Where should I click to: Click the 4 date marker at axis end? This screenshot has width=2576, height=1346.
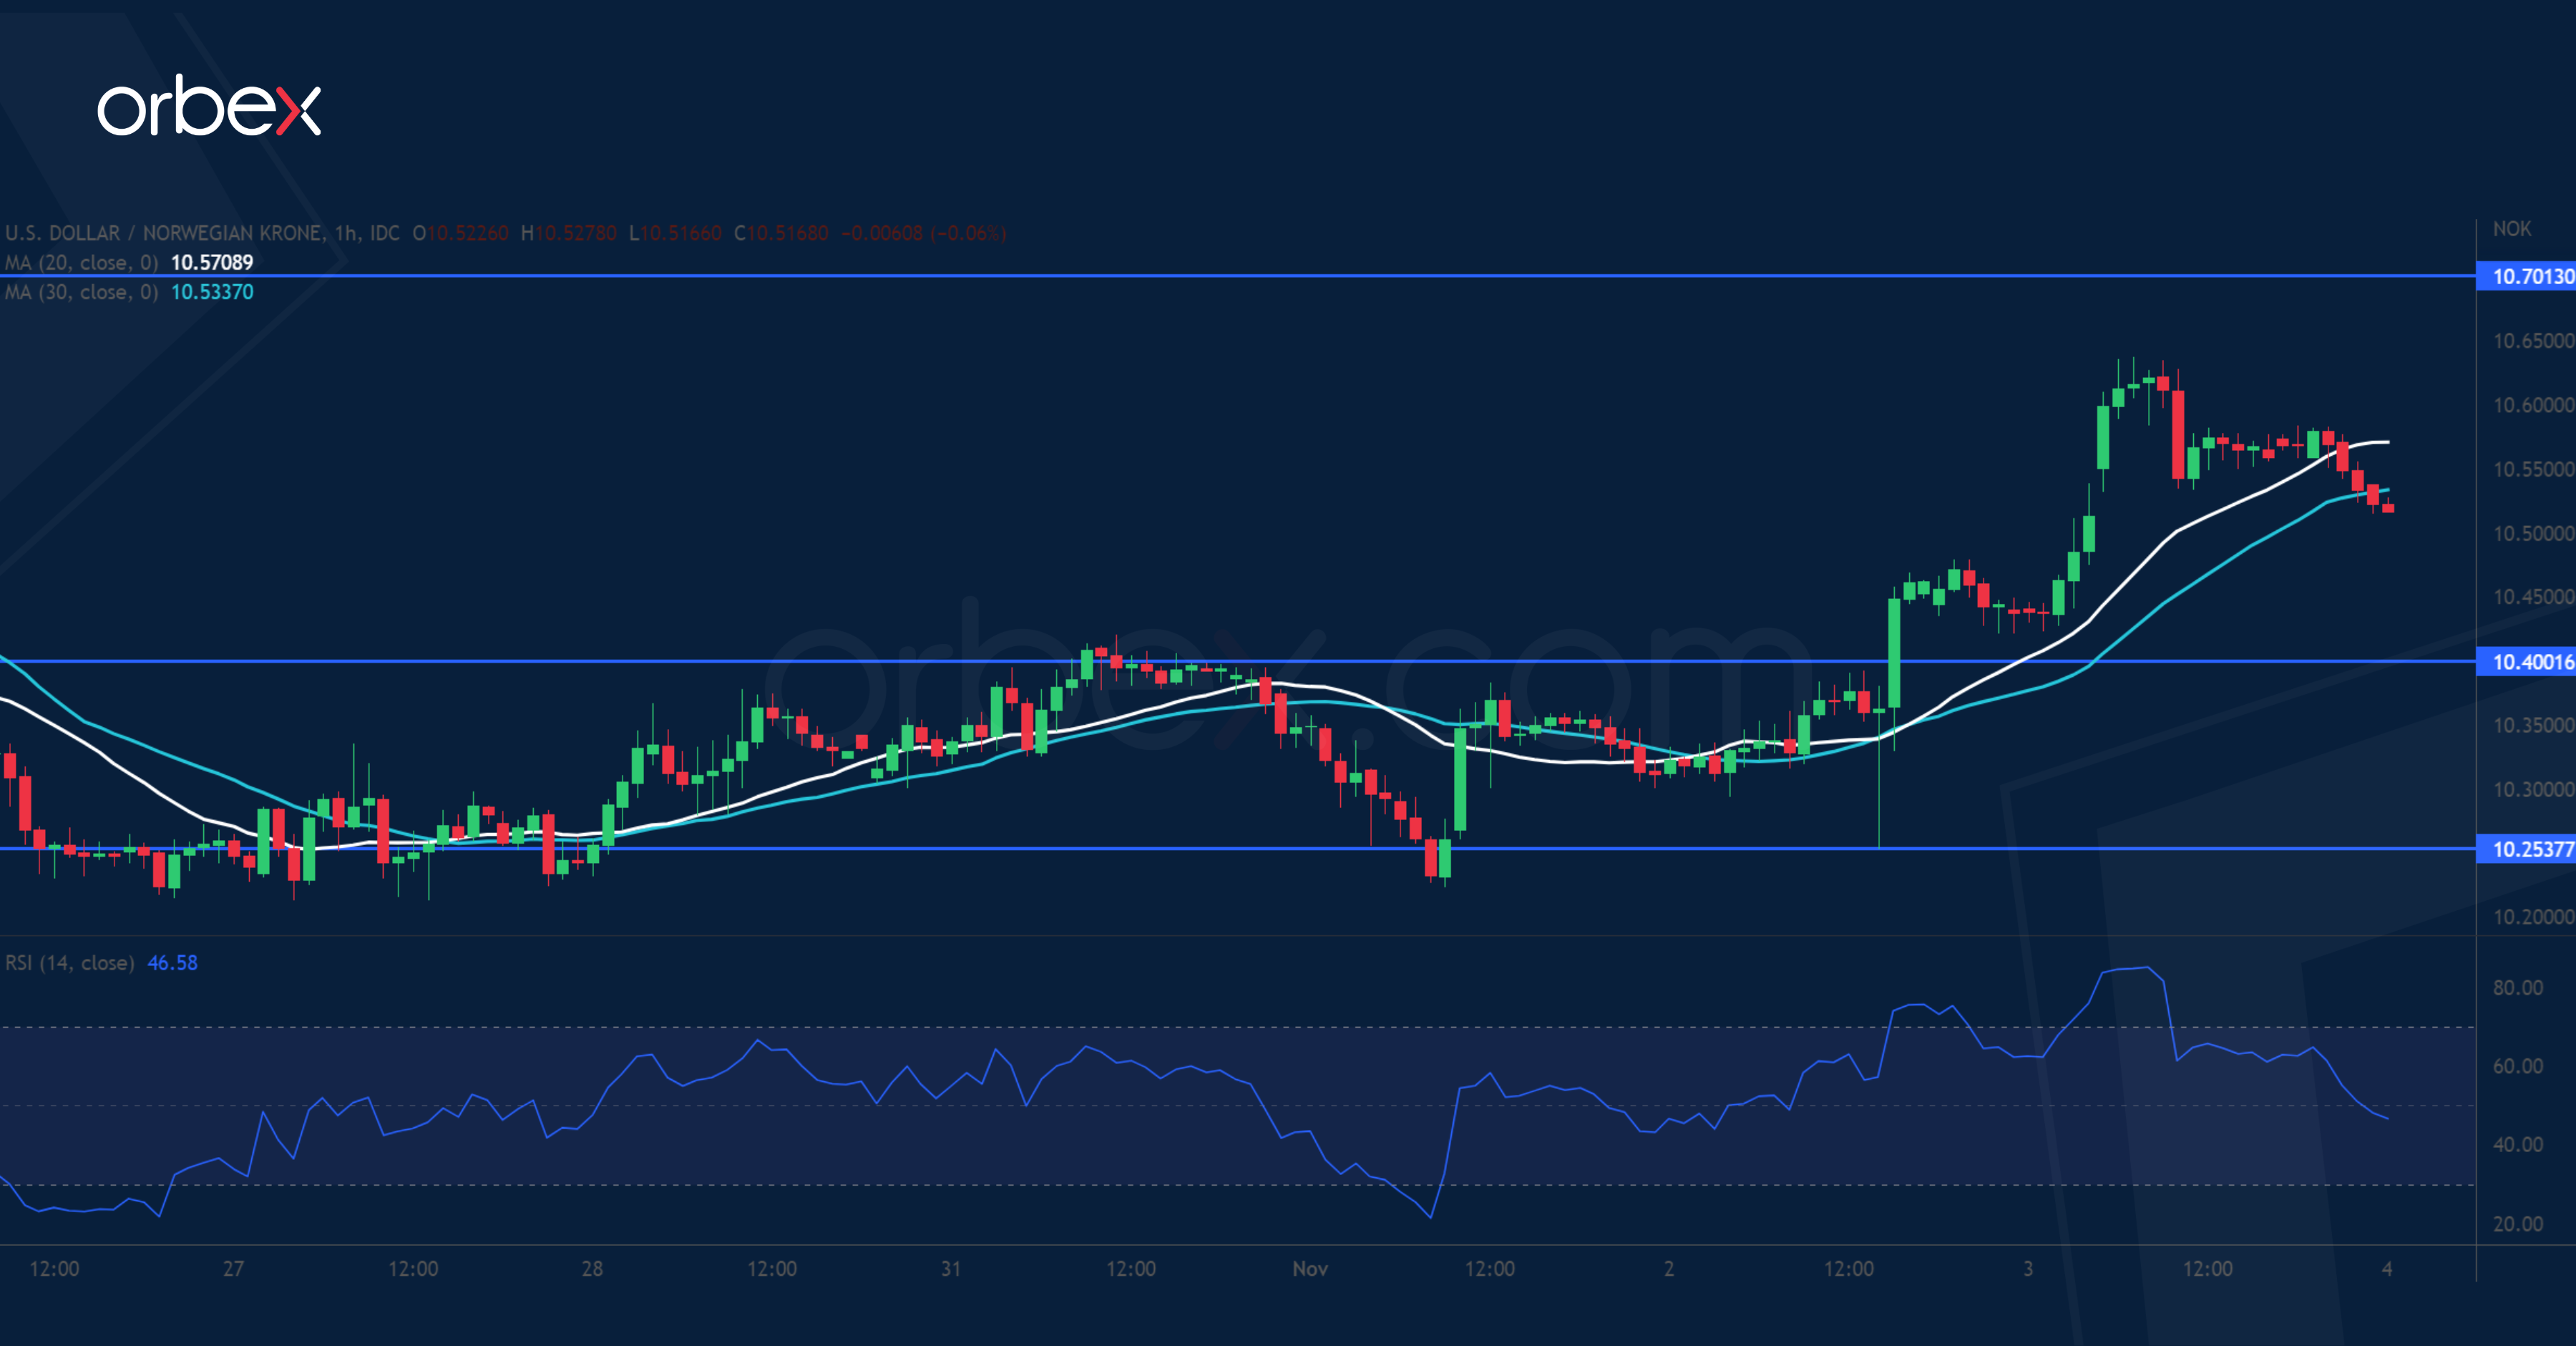2387,1268
